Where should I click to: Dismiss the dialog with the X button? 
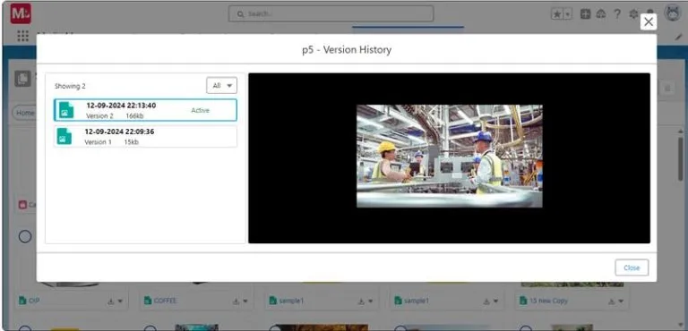coord(648,22)
